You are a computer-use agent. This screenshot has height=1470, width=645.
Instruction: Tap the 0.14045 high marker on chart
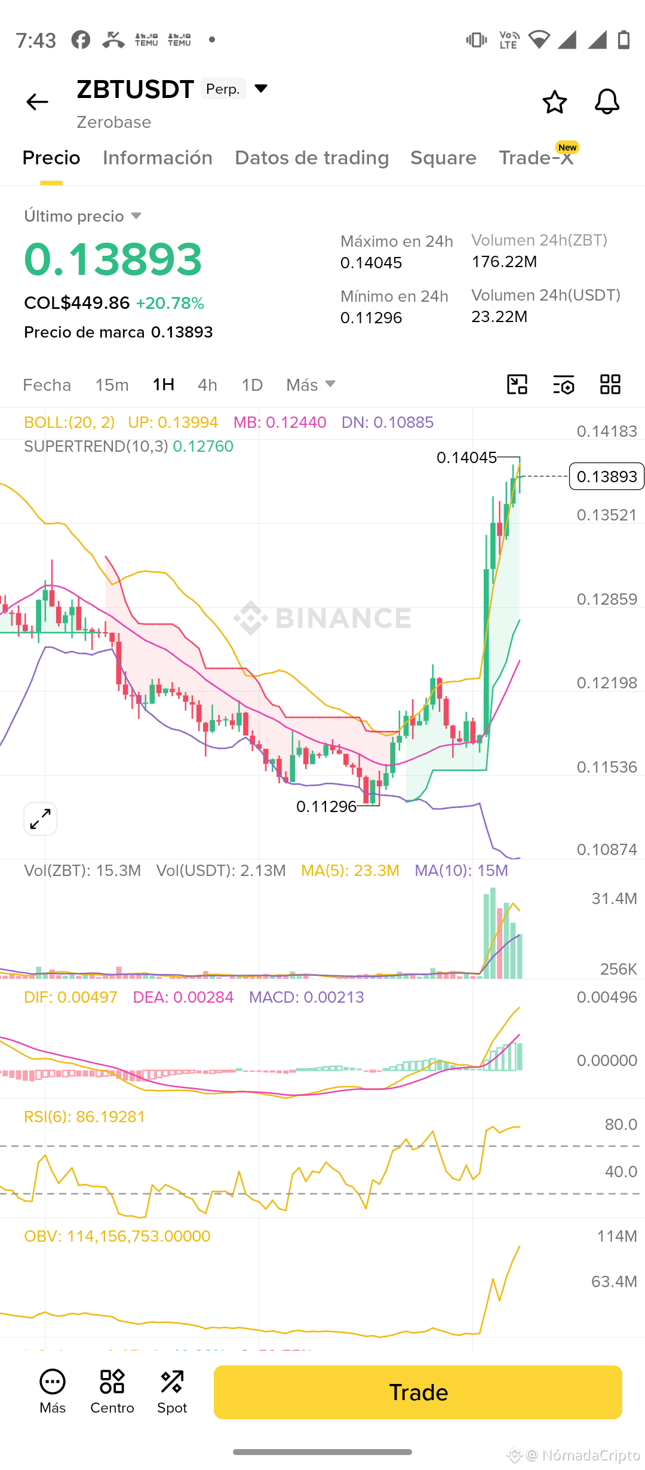(x=467, y=458)
